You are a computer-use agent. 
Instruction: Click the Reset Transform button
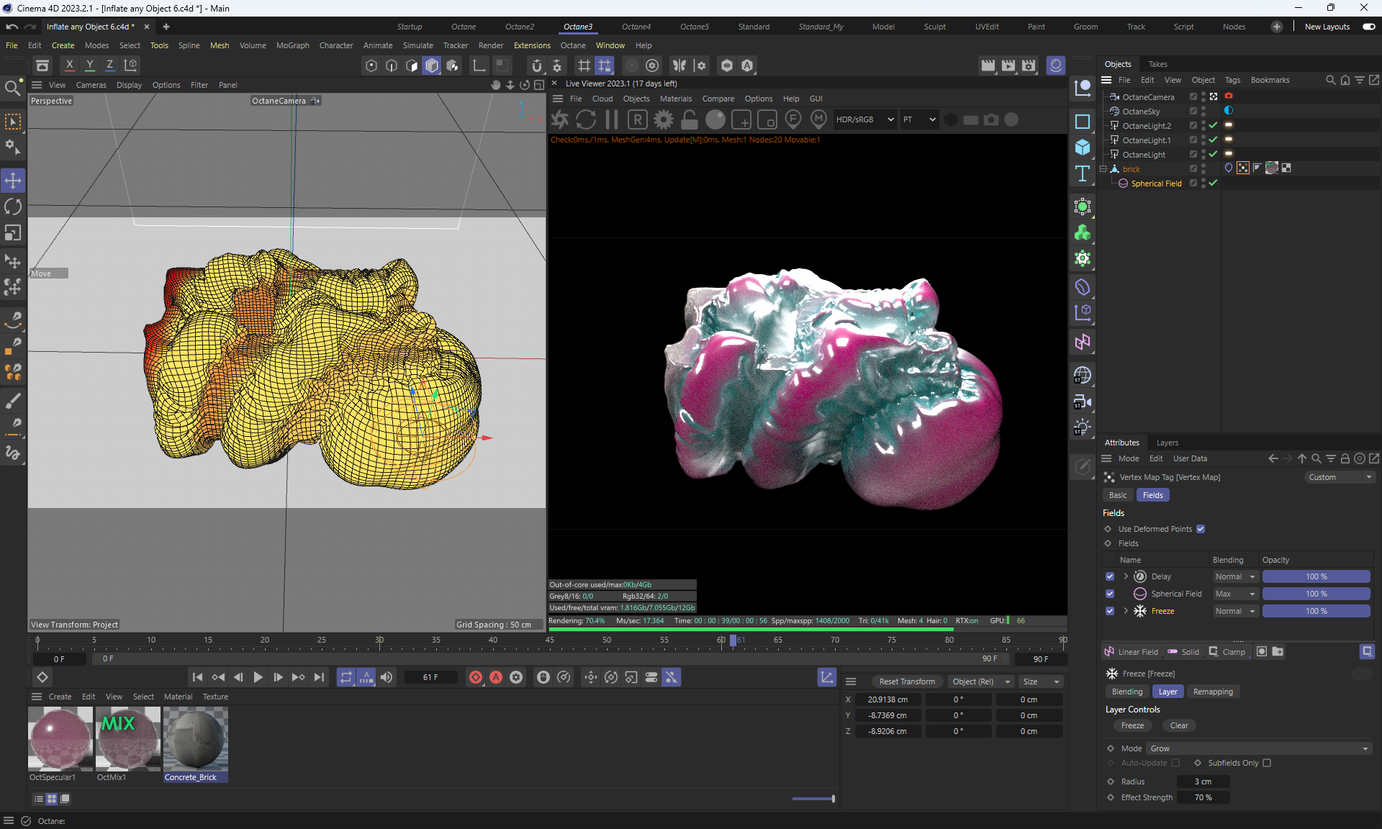point(907,681)
